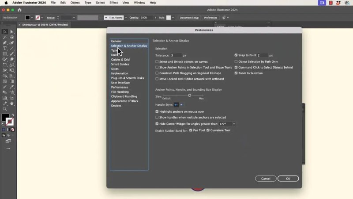Select the Free Transform tool
Viewport: 353px width, 199px height.
[12, 70]
